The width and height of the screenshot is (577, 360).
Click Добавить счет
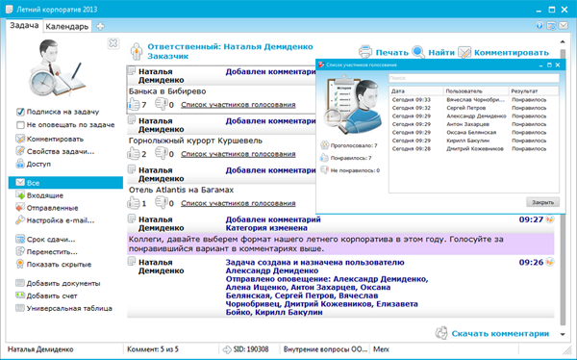click(x=46, y=296)
